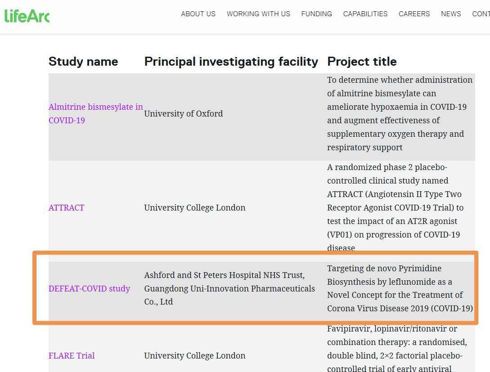Open the ATTRACT study link
This screenshot has width=490, height=372.
pyautogui.click(x=66, y=208)
